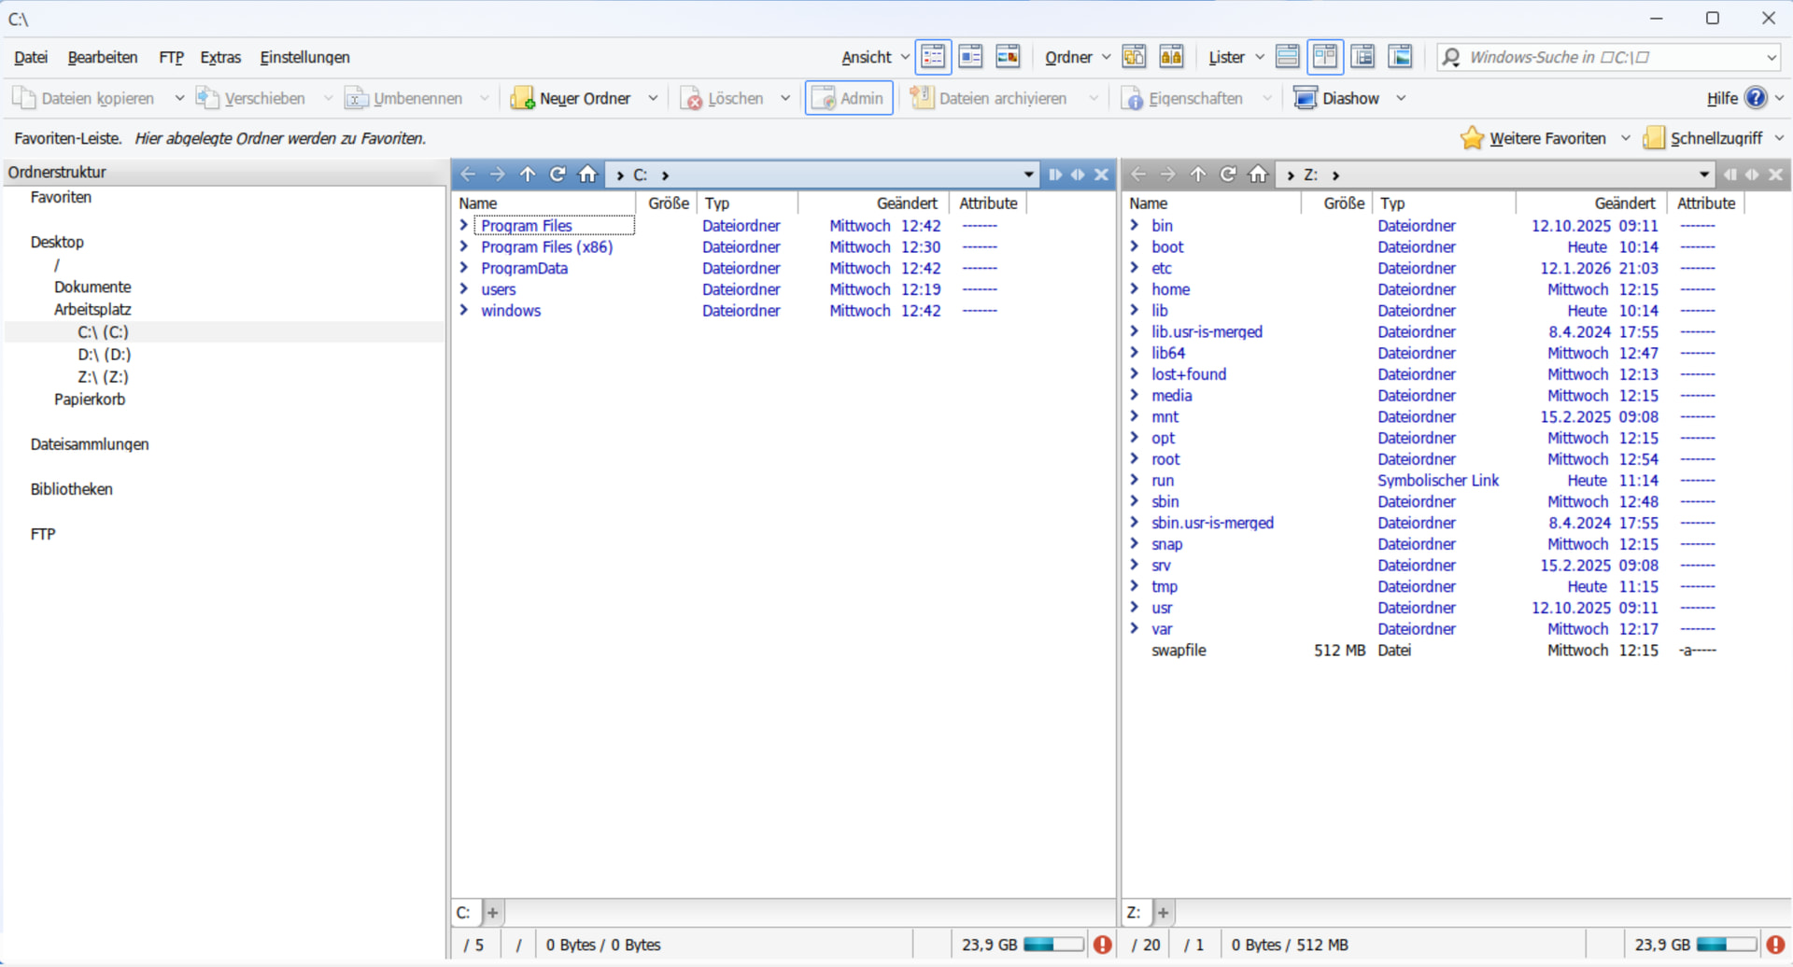
Task: Click the red warning icon in the C: status bar
Action: 1103,945
